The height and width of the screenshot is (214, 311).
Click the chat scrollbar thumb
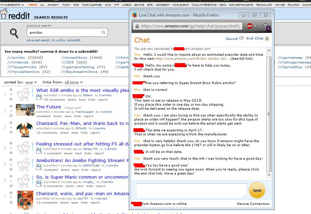pyautogui.click(x=269, y=114)
